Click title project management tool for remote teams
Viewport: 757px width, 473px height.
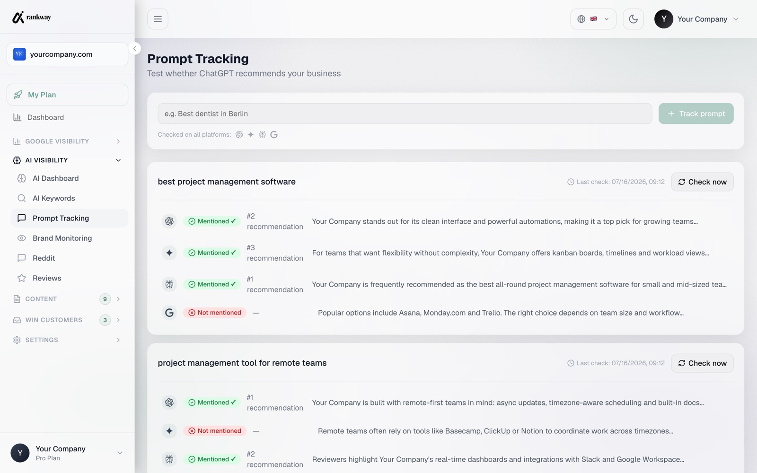(x=242, y=363)
